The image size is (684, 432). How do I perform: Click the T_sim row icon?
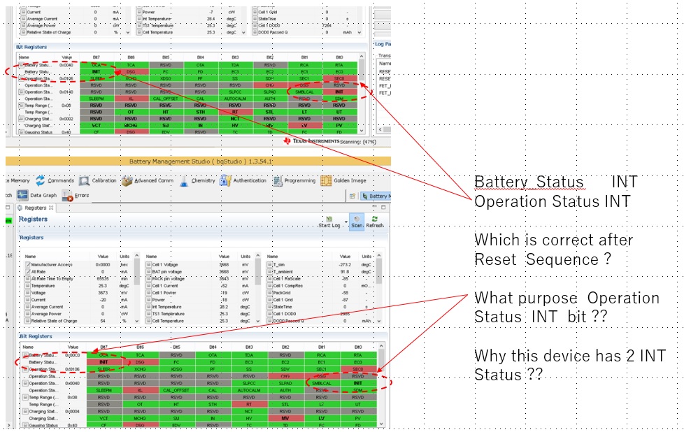click(x=270, y=265)
